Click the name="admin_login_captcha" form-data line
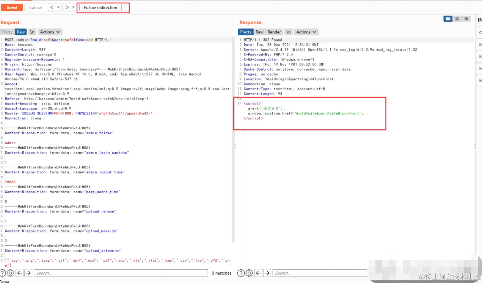 (67, 153)
